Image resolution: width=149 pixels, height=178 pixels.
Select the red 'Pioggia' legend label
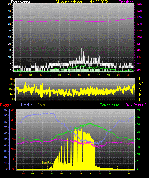point(6,105)
